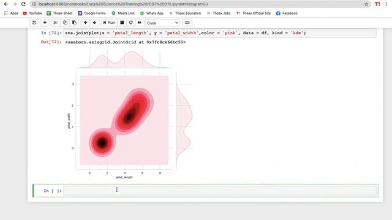
Task: Move selected cell down
Action: click(x=94, y=23)
